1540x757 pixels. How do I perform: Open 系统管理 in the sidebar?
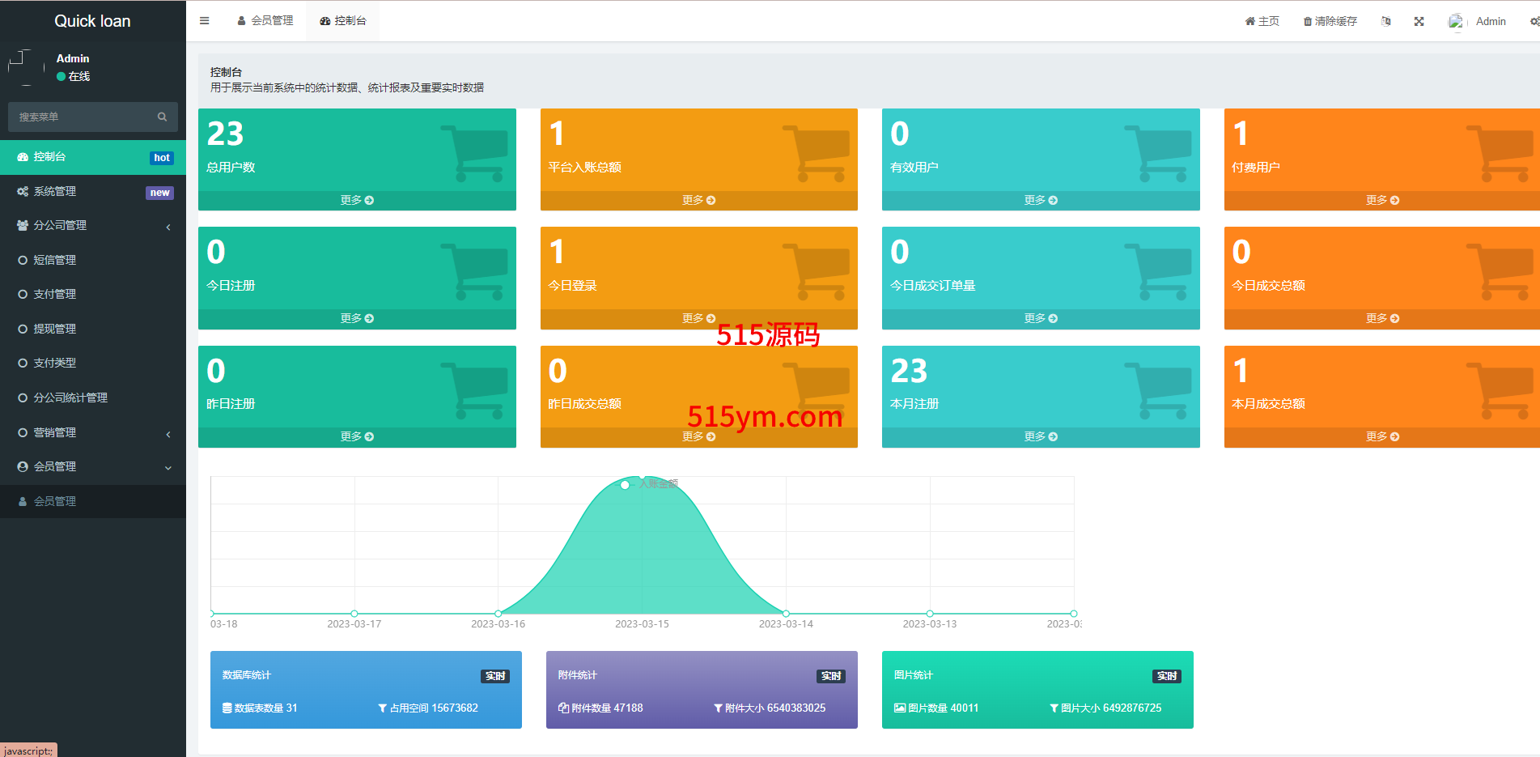[x=55, y=192]
